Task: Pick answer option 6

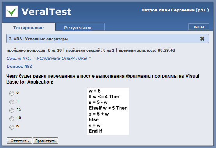Action: (12, 127)
